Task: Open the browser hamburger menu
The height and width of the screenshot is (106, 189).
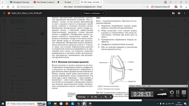Action: point(171,2)
